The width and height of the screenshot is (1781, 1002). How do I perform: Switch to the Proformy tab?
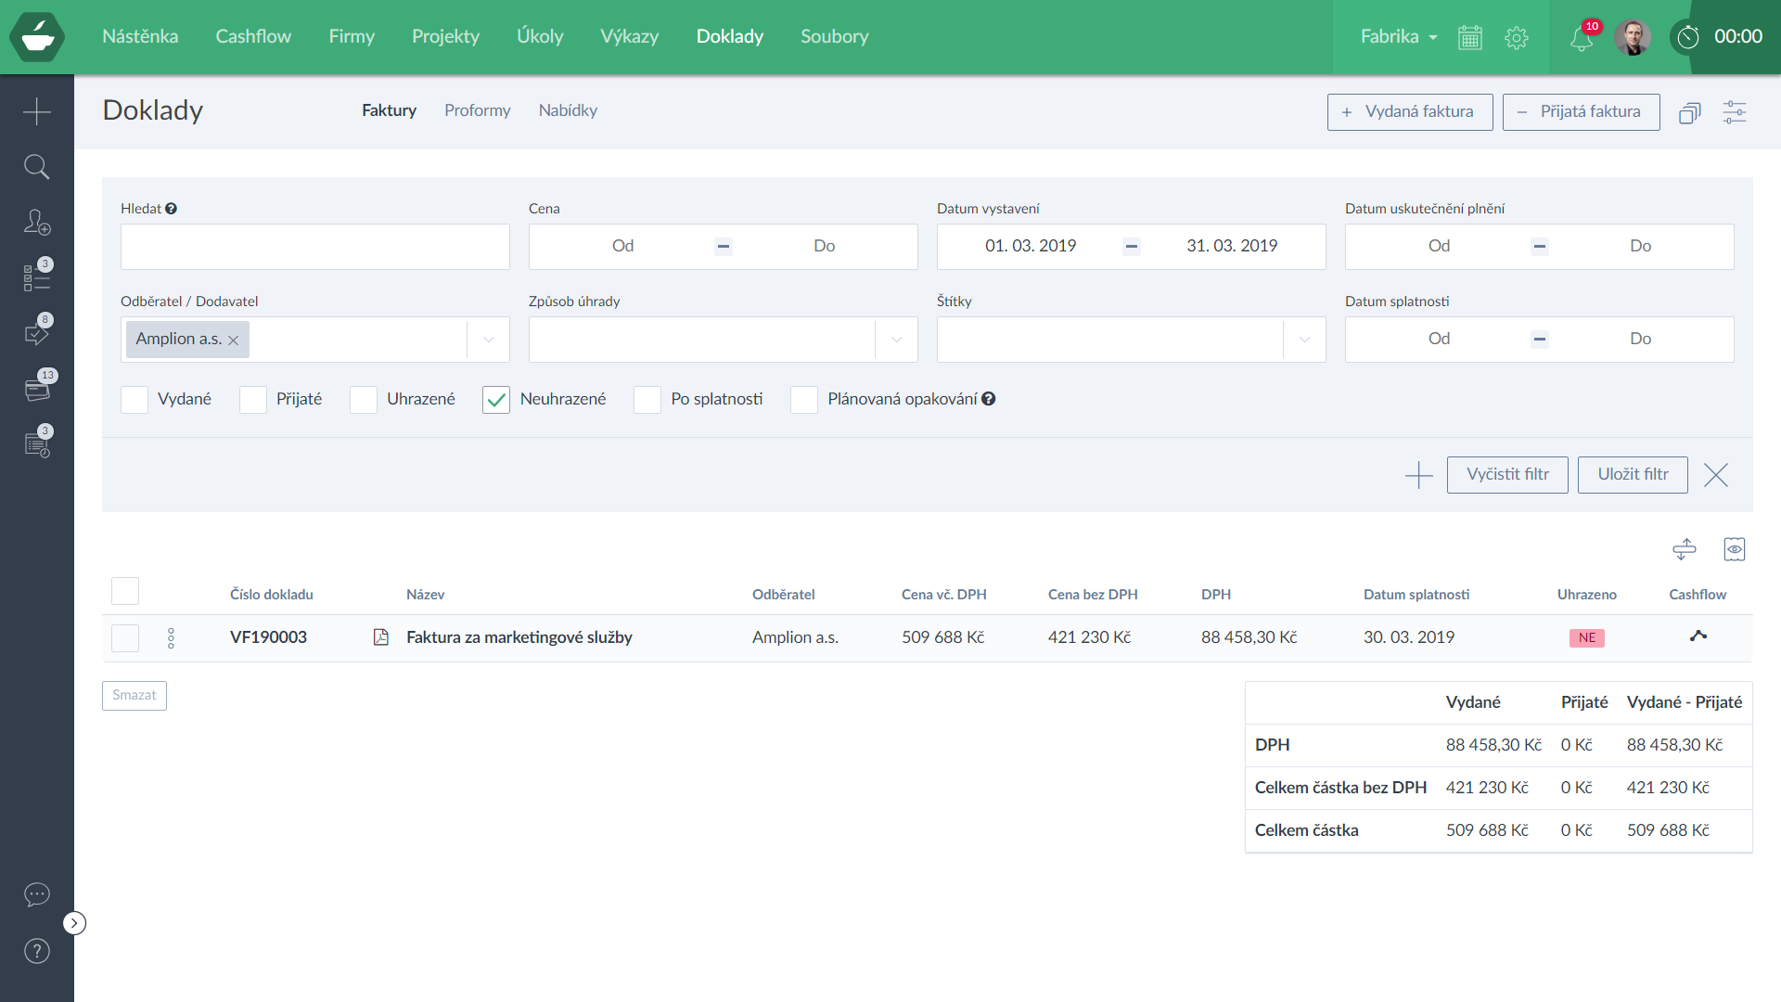pos(477,110)
